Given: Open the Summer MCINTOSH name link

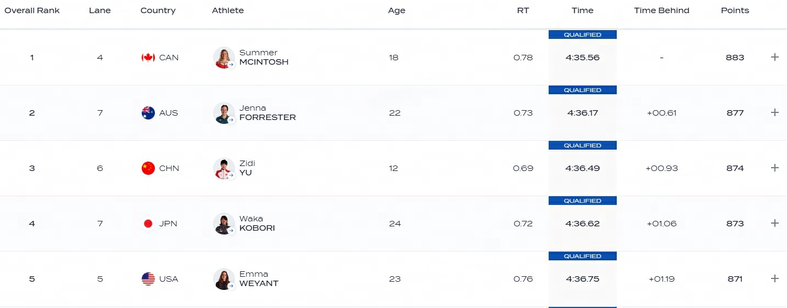Looking at the screenshot, I should point(264,58).
